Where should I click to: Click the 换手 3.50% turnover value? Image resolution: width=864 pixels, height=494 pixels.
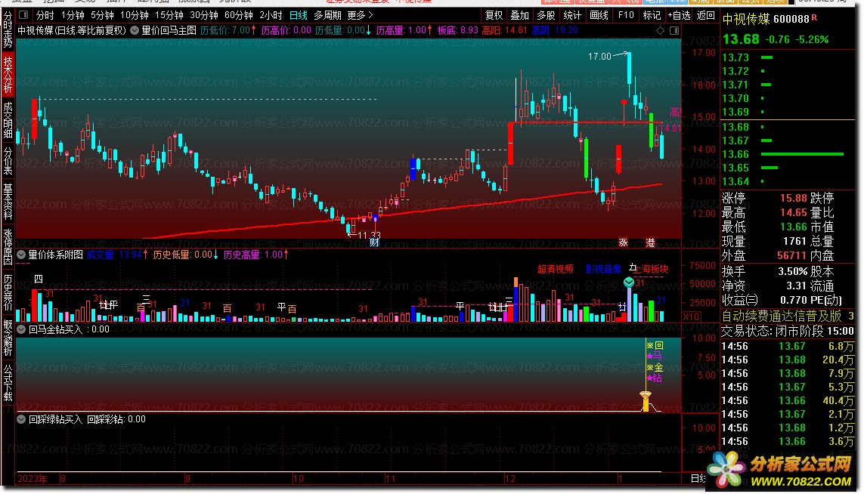[792, 271]
